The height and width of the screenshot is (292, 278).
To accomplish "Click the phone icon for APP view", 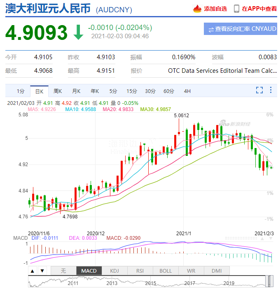I will 236,9.
